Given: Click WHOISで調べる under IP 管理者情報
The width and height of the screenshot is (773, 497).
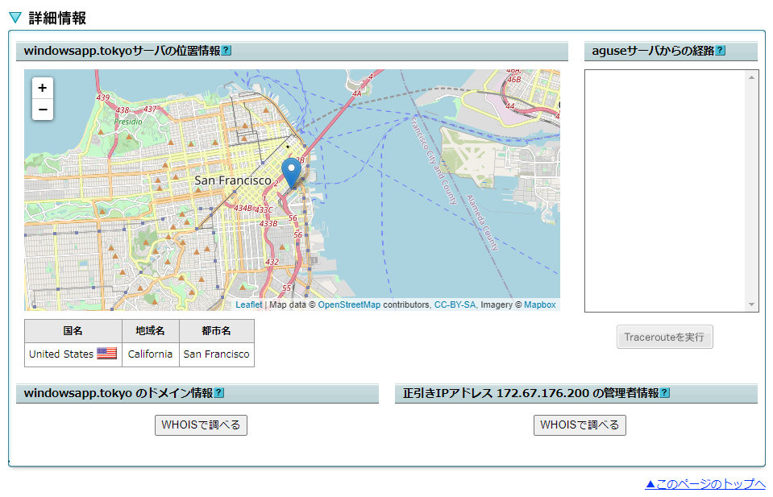Looking at the screenshot, I should point(580,425).
